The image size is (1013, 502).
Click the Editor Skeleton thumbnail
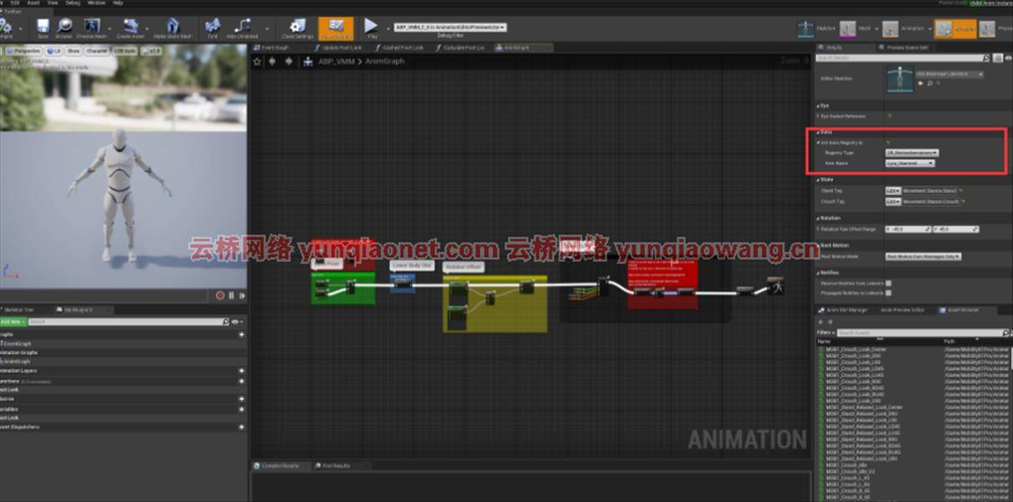point(900,79)
